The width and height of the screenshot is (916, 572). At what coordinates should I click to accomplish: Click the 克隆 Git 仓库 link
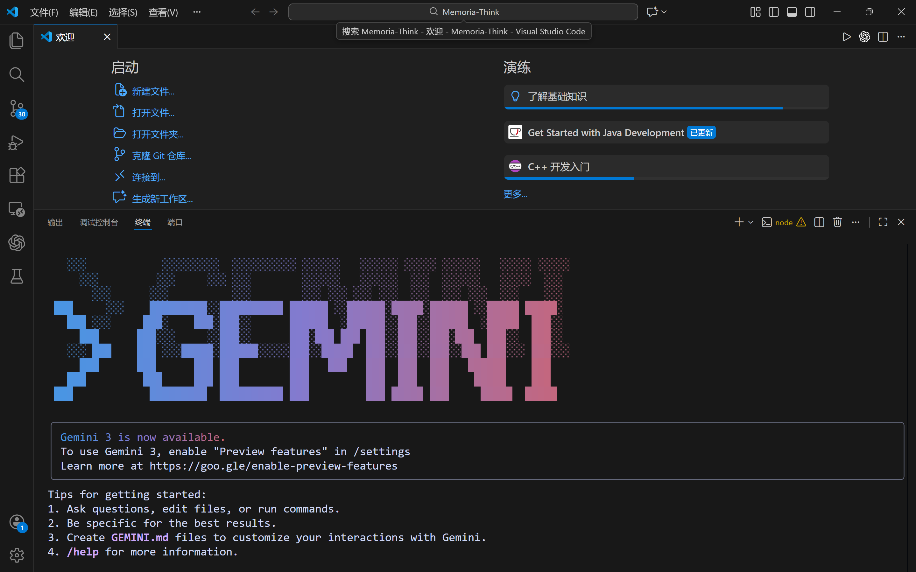click(x=161, y=156)
